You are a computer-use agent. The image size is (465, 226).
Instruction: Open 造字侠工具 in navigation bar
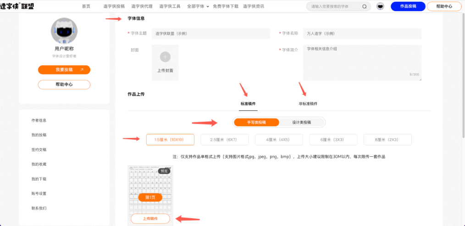(x=169, y=6)
